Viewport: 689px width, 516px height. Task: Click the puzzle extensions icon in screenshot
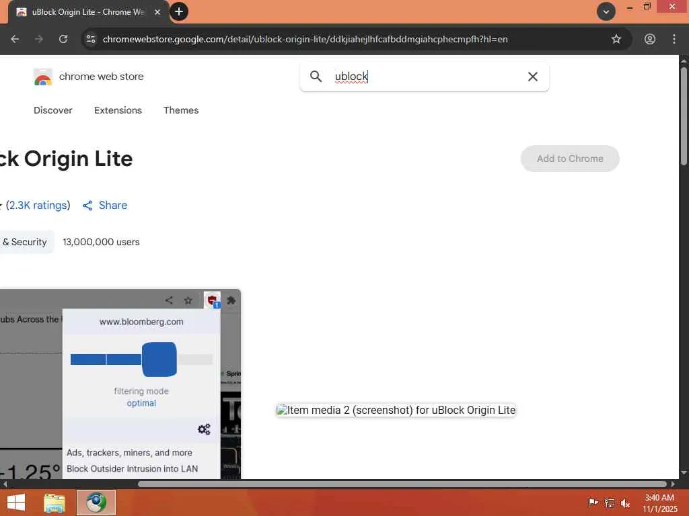point(231,300)
